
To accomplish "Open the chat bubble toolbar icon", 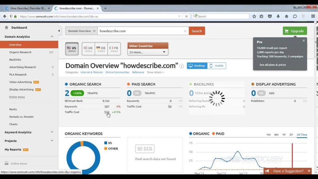I will 295,16.
